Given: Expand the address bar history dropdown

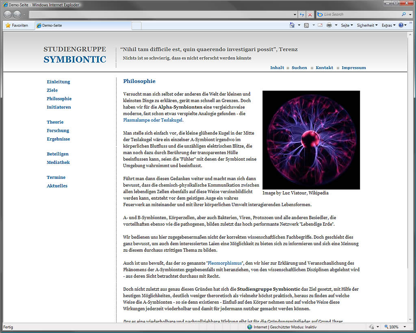Looking at the screenshot, I should coord(295,15).
